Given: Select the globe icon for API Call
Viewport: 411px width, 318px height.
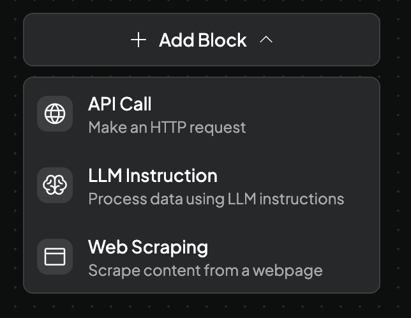Looking at the screenshot, I should 55,114.
